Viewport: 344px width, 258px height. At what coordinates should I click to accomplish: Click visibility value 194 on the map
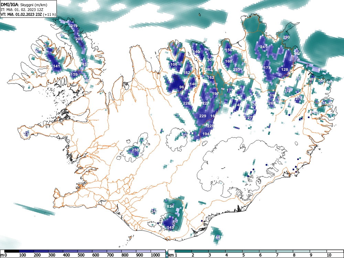[206, 134]
